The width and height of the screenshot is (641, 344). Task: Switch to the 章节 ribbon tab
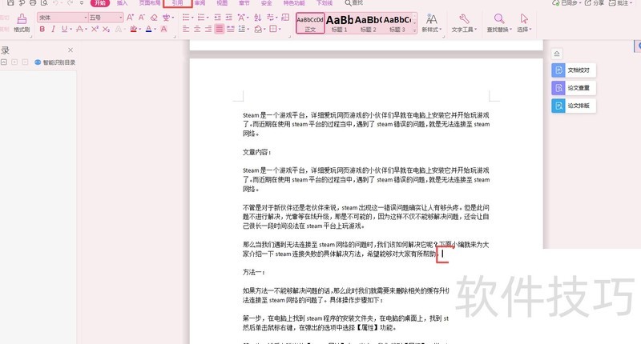[244, 3]
